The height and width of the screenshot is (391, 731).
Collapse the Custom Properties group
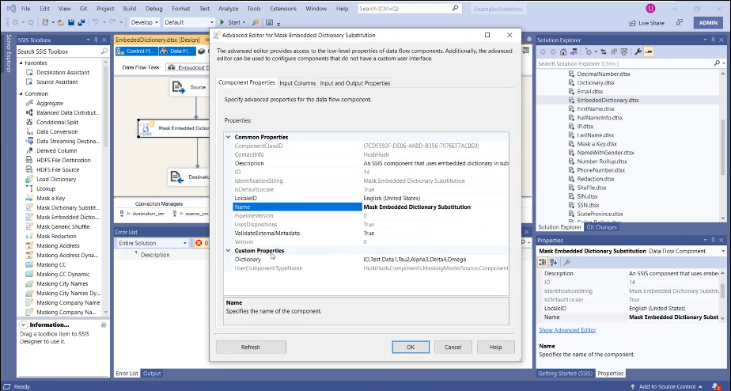(229, 251)
